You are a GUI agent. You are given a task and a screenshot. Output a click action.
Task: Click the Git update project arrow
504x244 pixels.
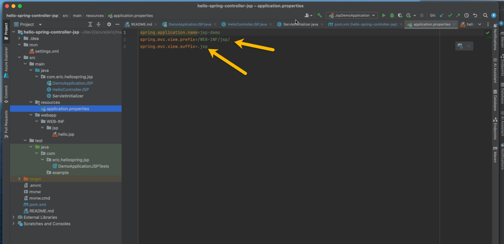(441, 16)
